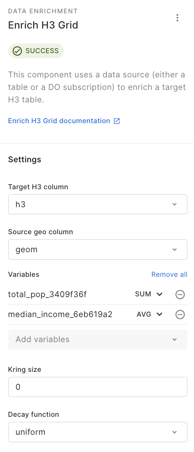Remove the median_income_6eb619a2 variable
The height and width of the screenshot is (452, 194).
(x=180, y=314)
